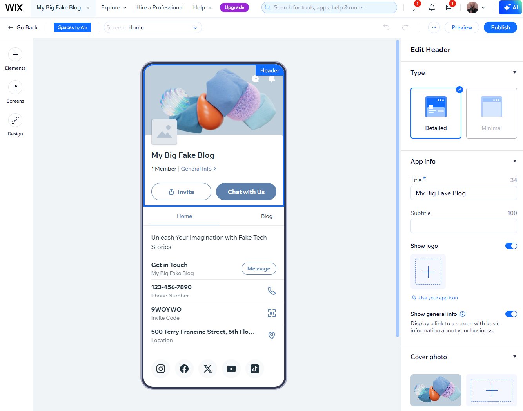Open the AI assistant
Image resolution: width=523 pixels, height=411 pixels.
tap(510, 7)
